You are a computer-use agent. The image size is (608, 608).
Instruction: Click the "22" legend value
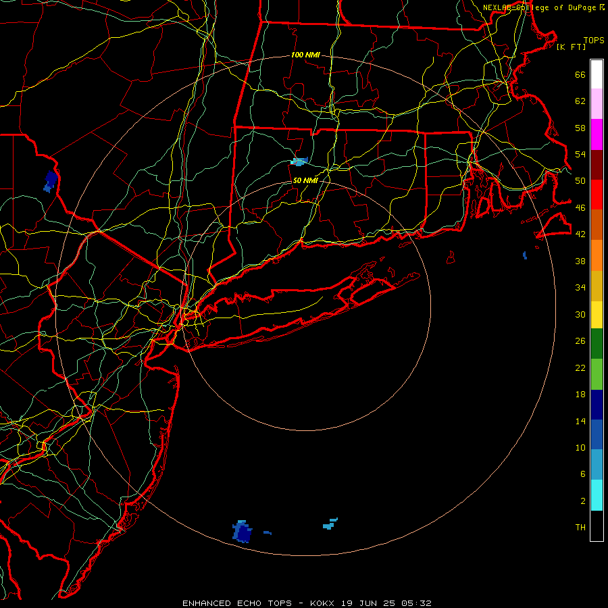pyautogui.click(x=580, y=368)
